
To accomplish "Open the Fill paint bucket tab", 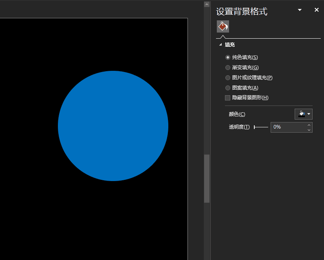I will [x=223, y=26].
